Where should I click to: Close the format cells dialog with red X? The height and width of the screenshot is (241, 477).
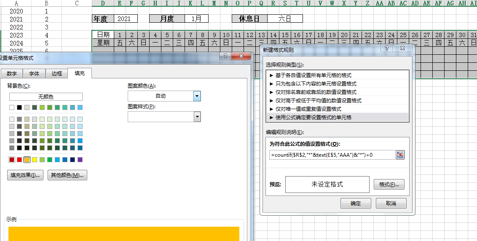coord(241,56)
